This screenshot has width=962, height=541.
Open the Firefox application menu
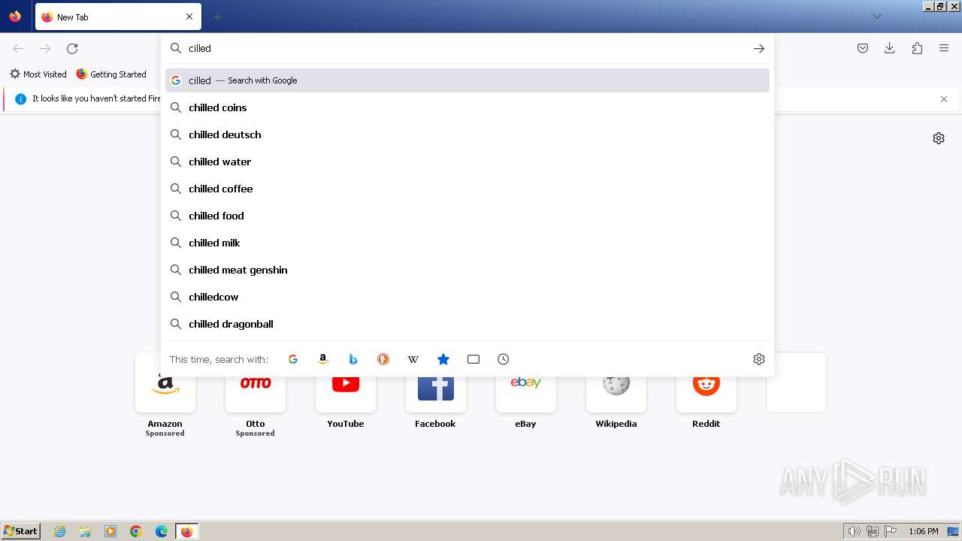click(x=944, y=48)
